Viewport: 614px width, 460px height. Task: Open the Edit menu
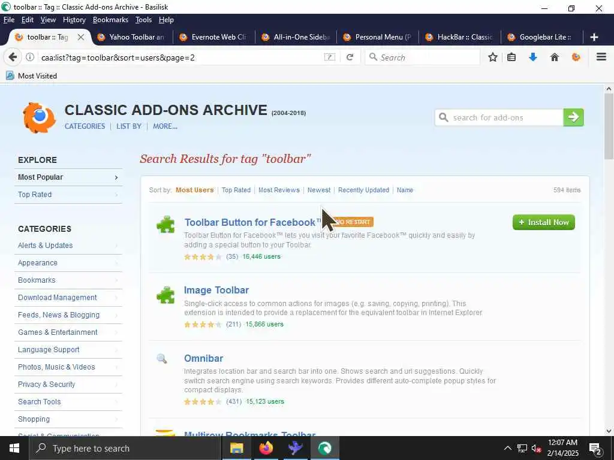point(28,20)
